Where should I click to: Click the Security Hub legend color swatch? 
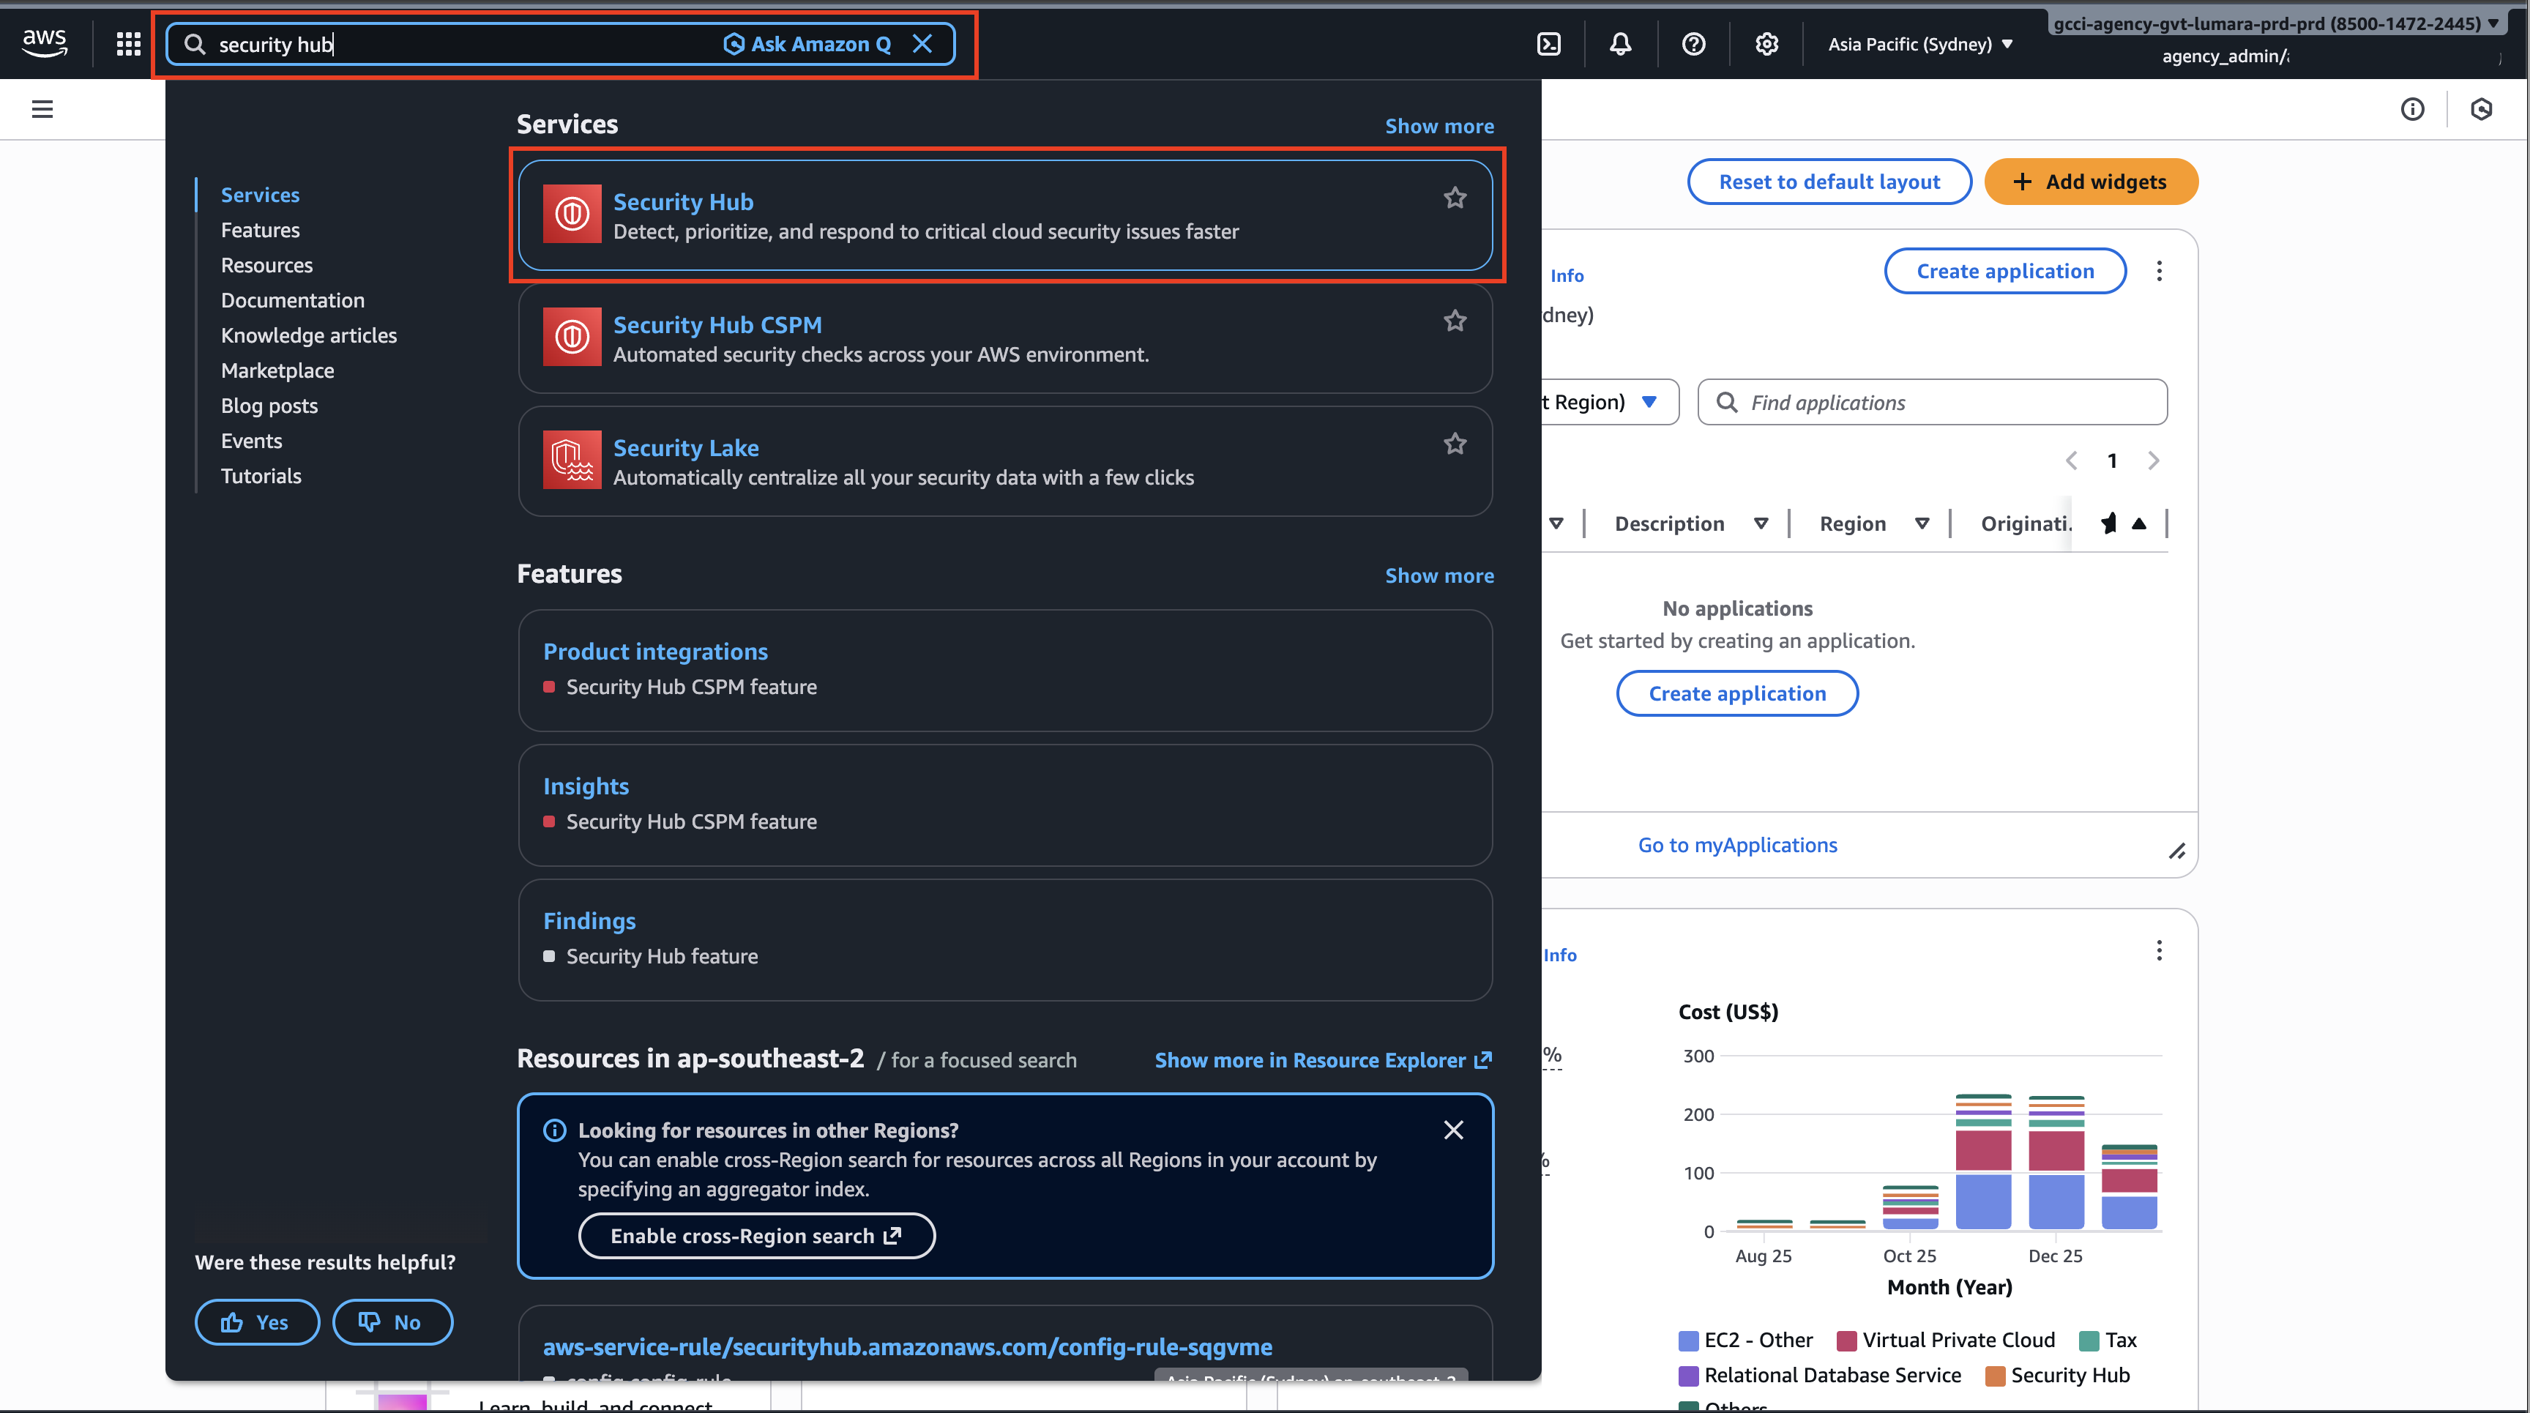click(x=1995, y=1376)
